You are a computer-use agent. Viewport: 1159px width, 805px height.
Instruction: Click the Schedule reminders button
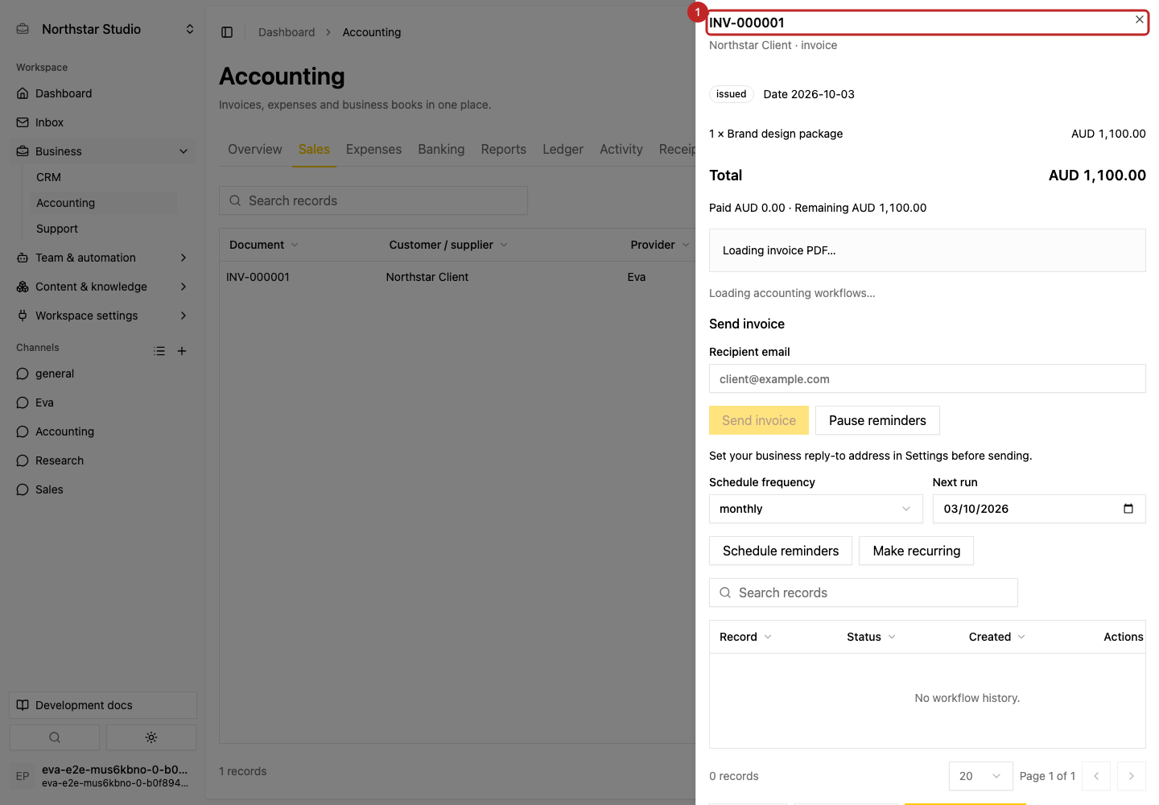pos(781,551)
